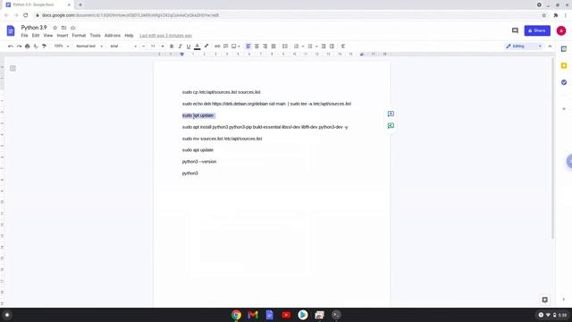This screenshot has width=572, height=322.
Task: Open Tasks in the side panel
Action: [x=564, y=82]
